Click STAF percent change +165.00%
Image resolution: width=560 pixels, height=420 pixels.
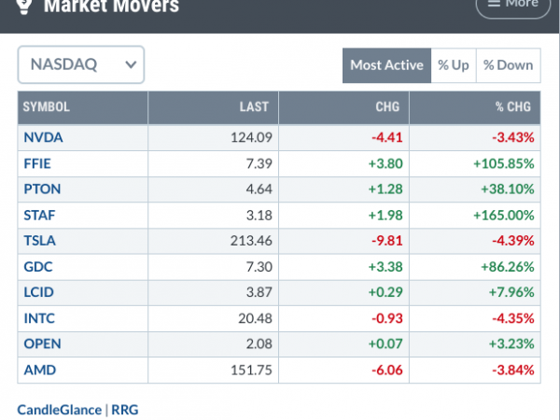[x=504, y=216]
